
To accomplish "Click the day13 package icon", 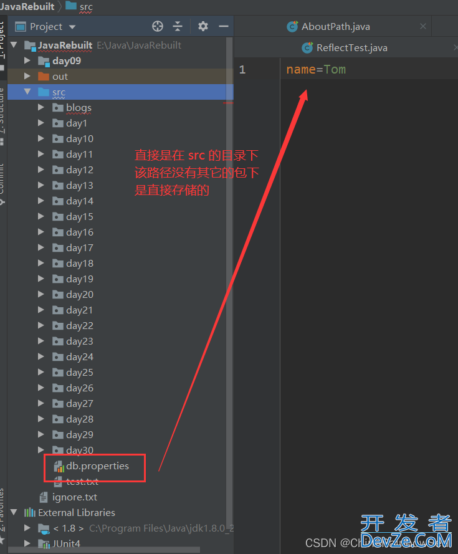I will pyautogui.click(x=57, y=185).
